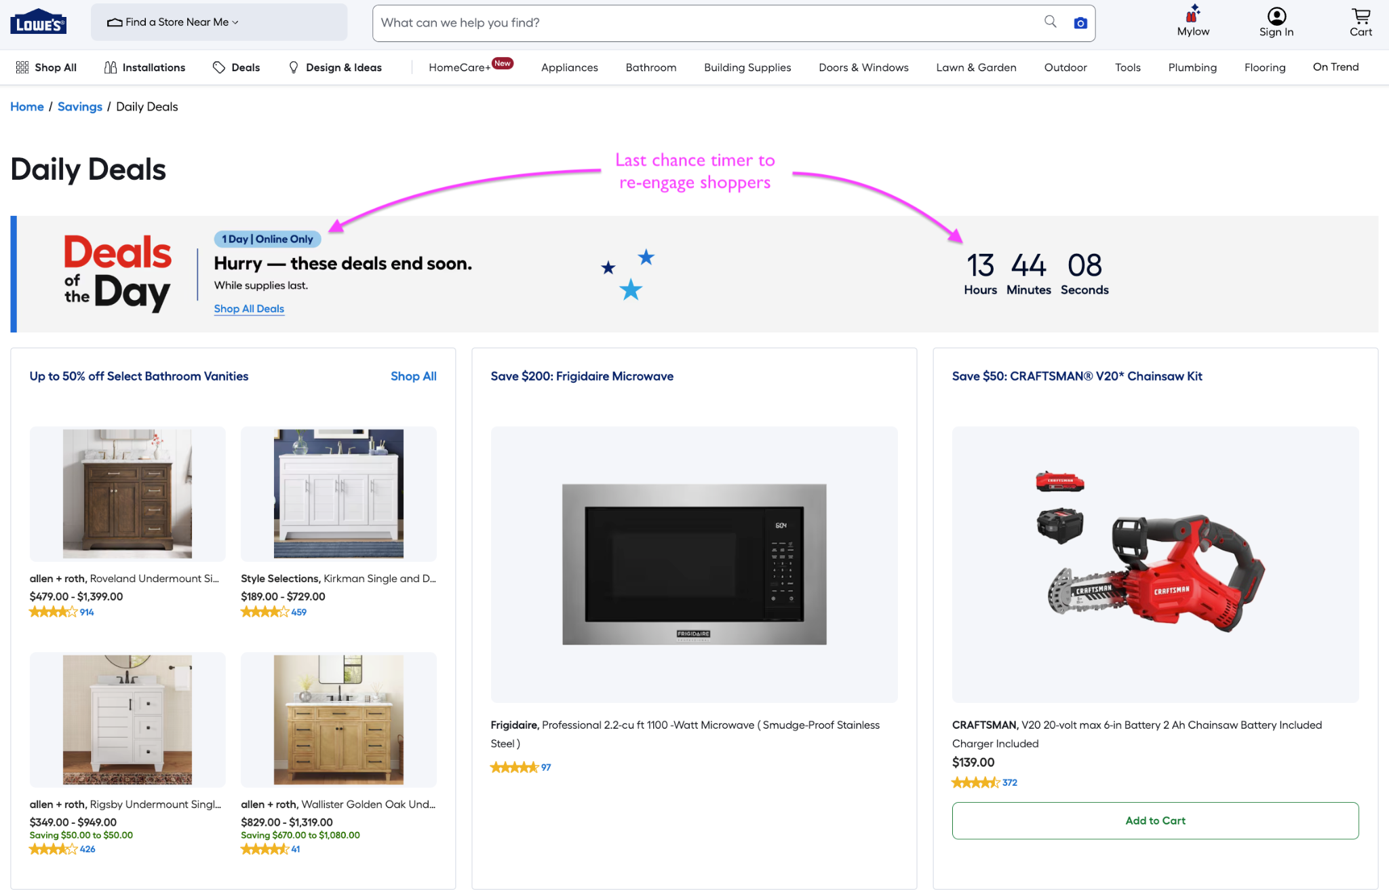This screenshot has width=1389, height=895.
Task: Add the CRAFTSMAN chainsaw to cart
Action: [x=1155, y=820]
